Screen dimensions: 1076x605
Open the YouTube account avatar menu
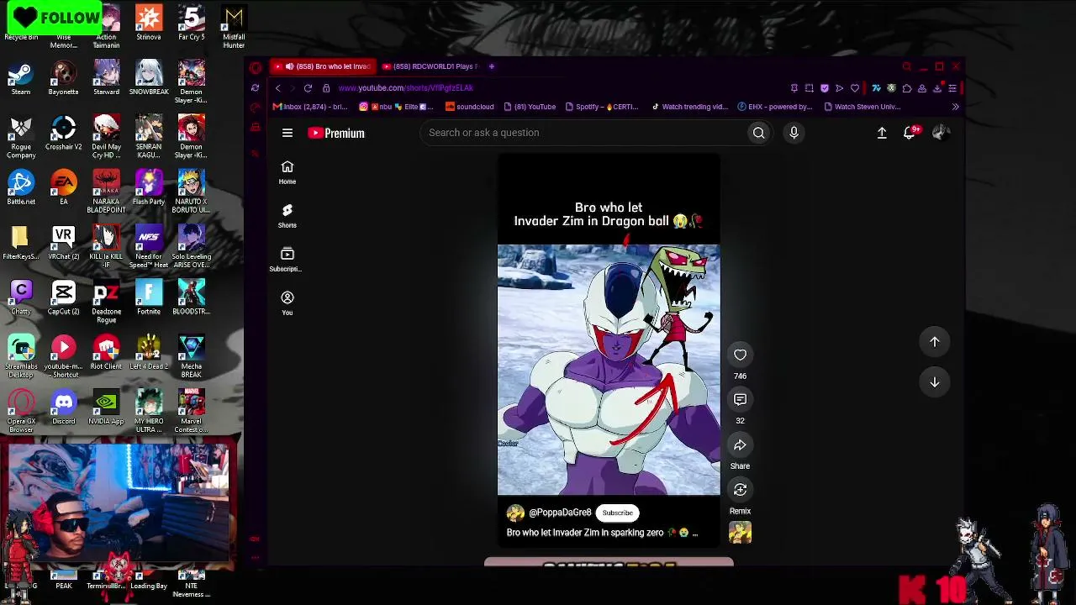coord(941,133)
